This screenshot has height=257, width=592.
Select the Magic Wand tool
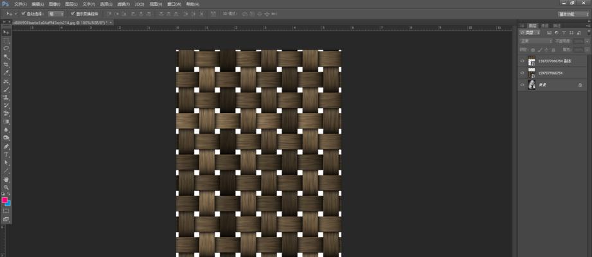coord(6,57)
